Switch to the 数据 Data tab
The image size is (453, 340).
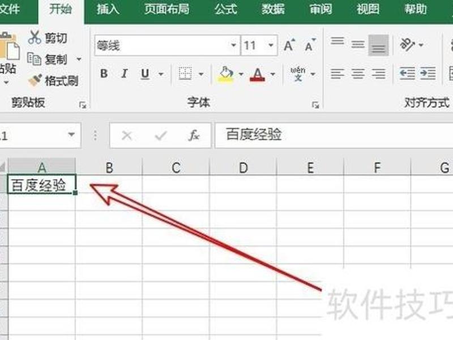[273, 9]
